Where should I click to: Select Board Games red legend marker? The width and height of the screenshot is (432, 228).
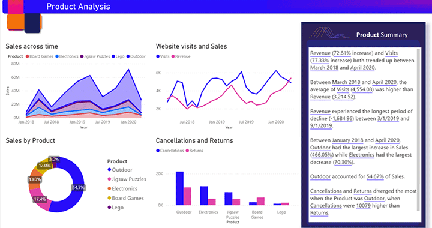27,56
